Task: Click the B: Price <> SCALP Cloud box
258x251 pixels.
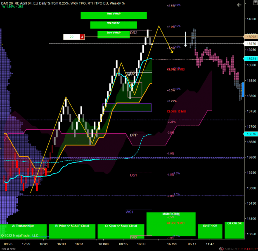Action: click(x=72, y=231)
